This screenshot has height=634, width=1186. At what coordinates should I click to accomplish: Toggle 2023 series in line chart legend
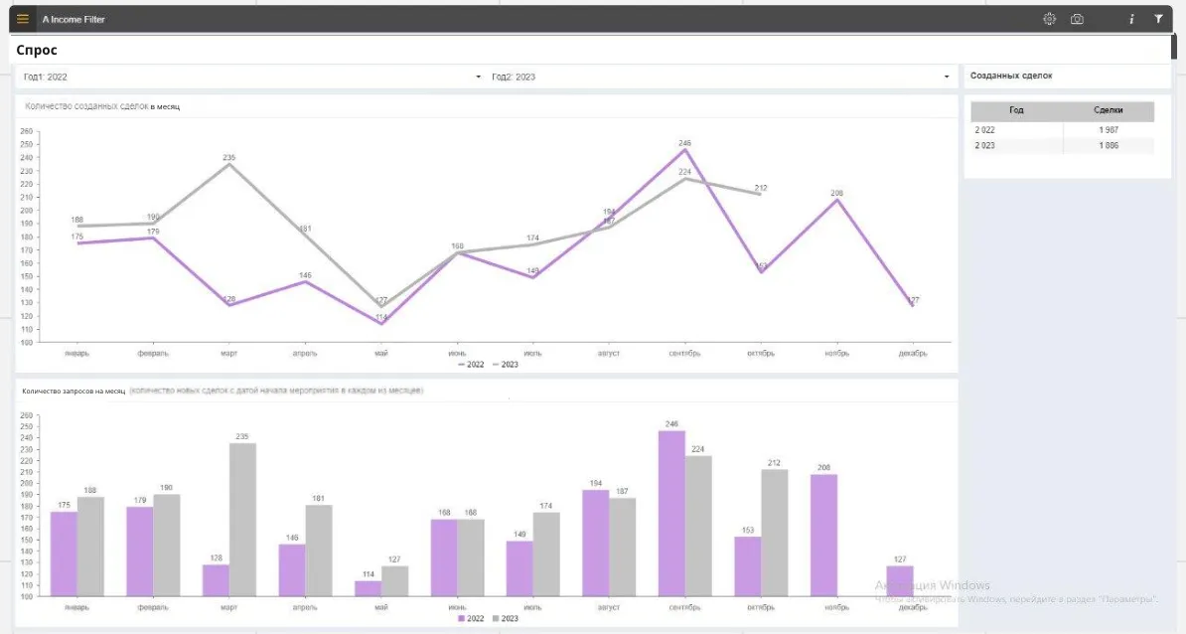pos(506,365)
